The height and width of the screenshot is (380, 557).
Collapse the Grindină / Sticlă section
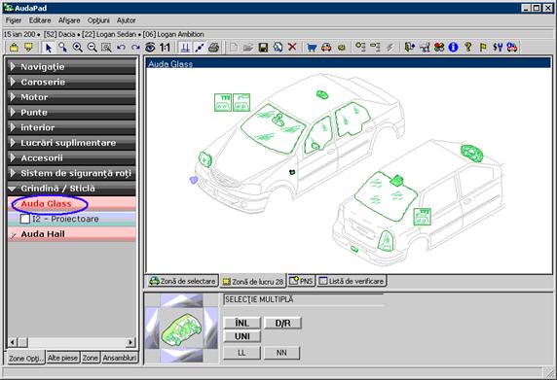(x=71, y=189)
